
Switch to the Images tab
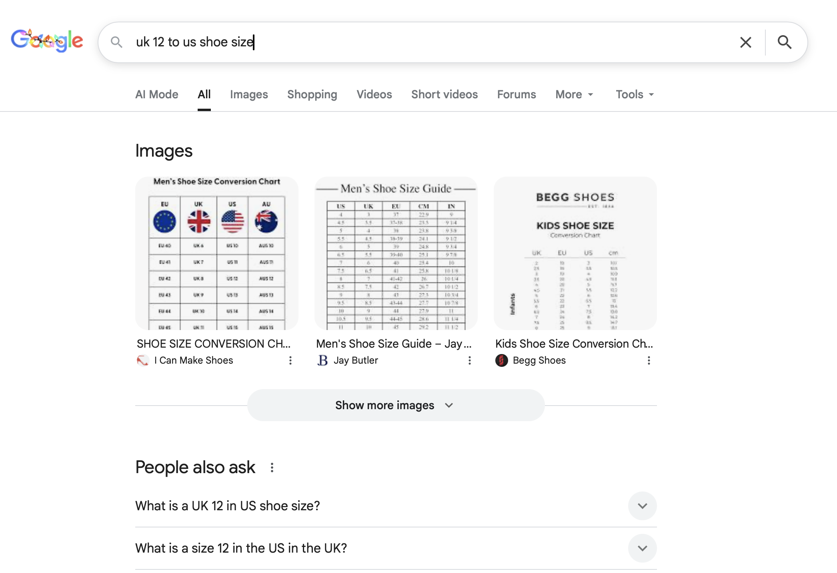pyautogui.click(x=249, y=95)
